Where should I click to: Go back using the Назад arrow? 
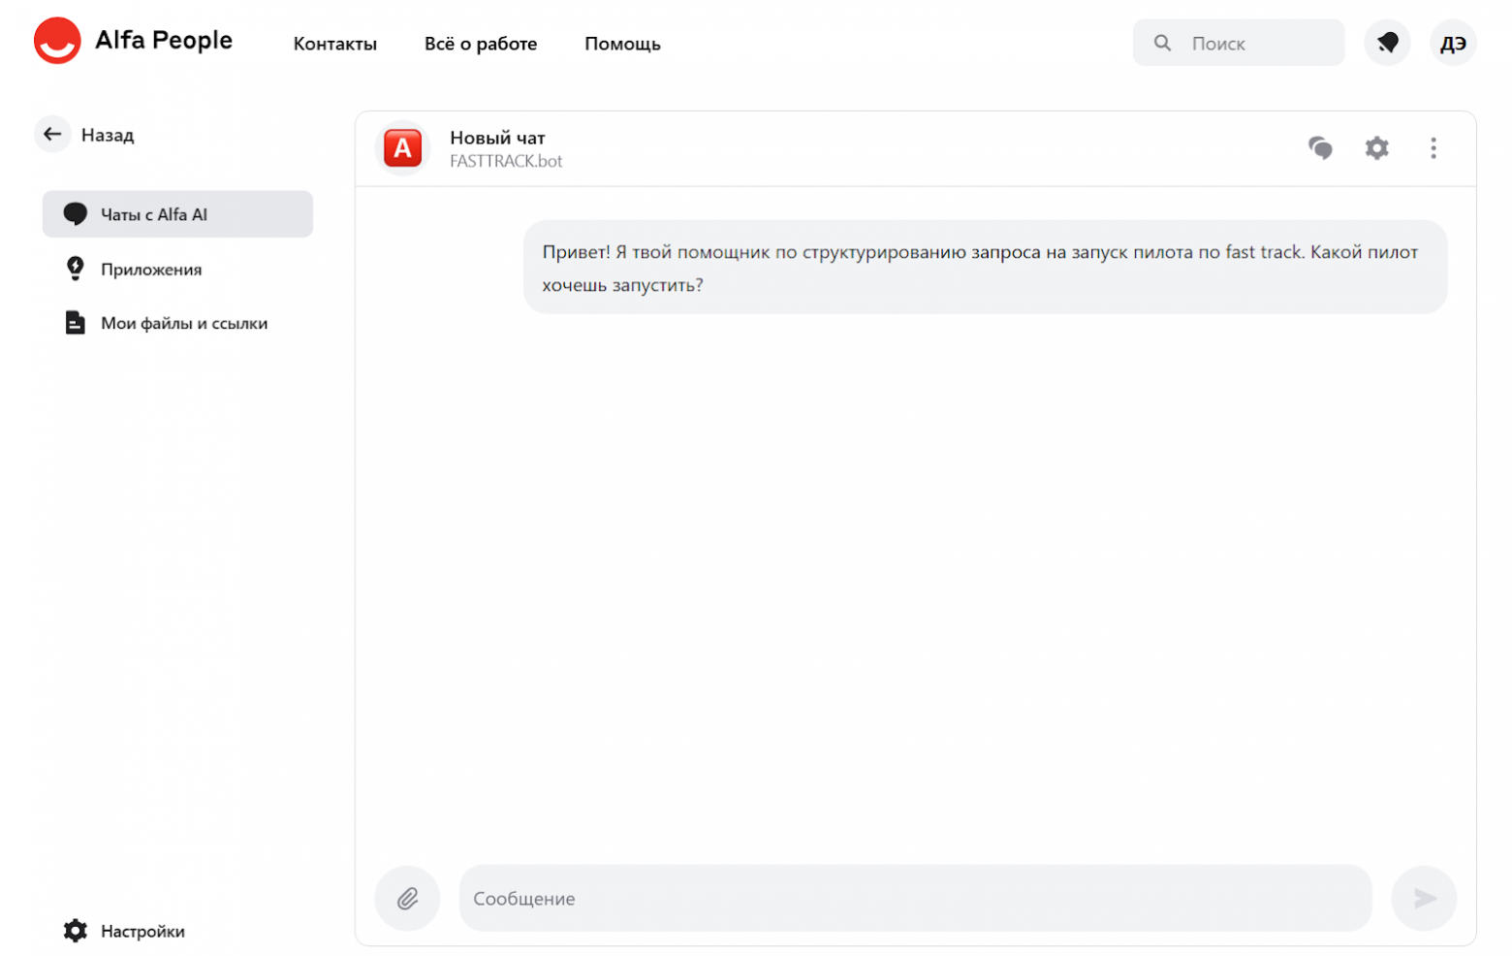point(52,134)
